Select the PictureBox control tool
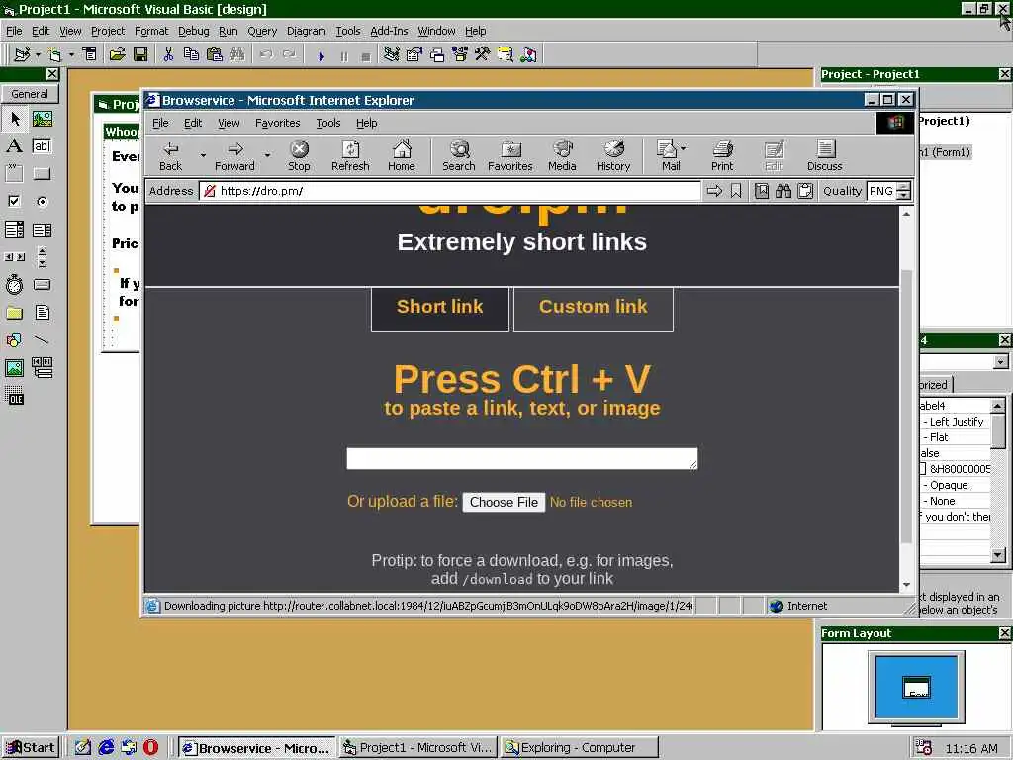 coord(42,119)
